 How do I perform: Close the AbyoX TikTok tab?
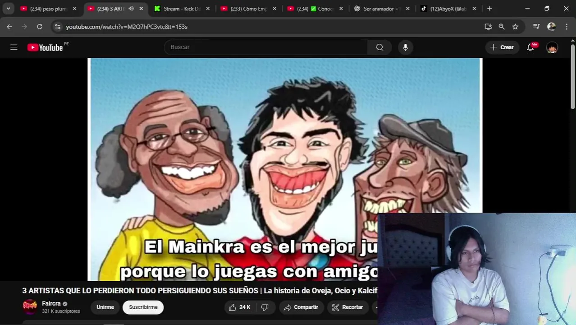point(474,9)
